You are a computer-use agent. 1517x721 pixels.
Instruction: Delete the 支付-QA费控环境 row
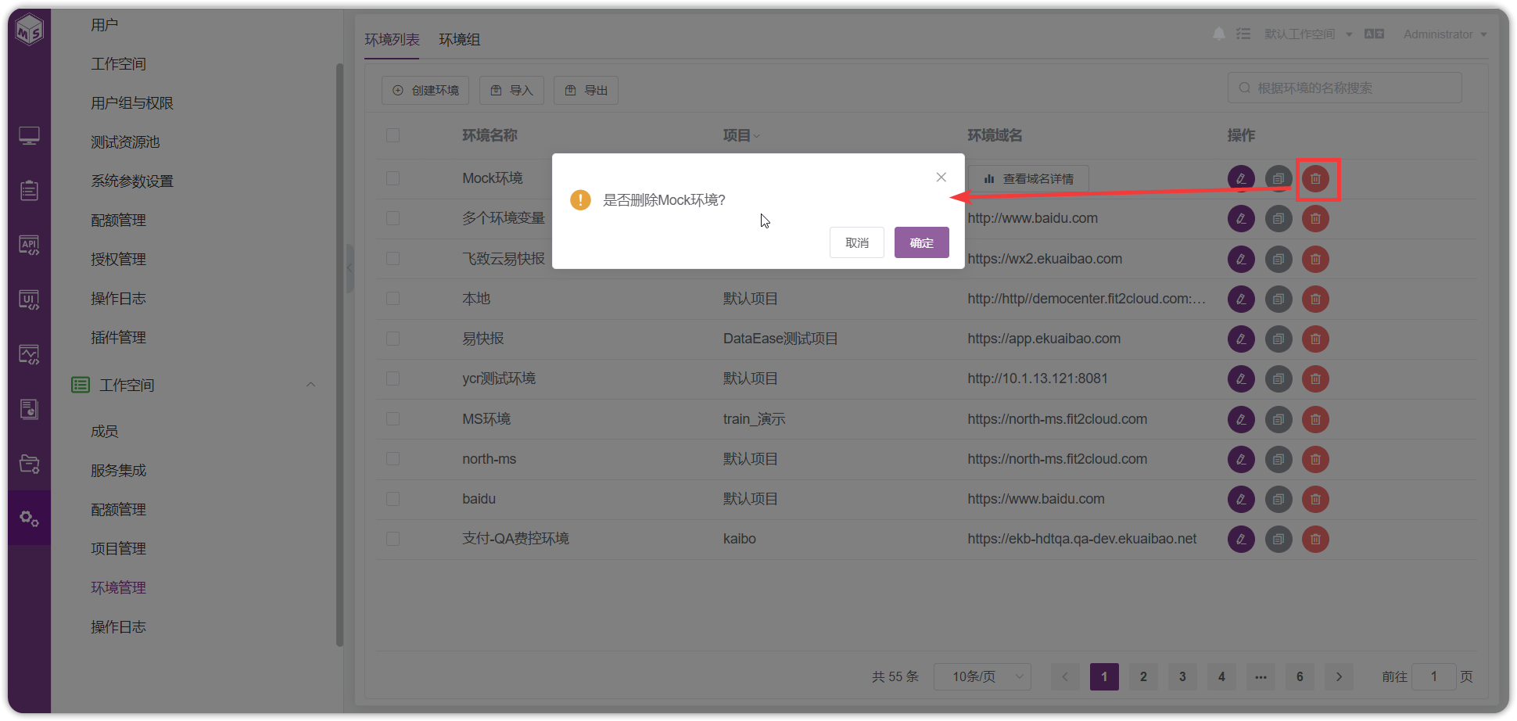(x=1315, y=539)
